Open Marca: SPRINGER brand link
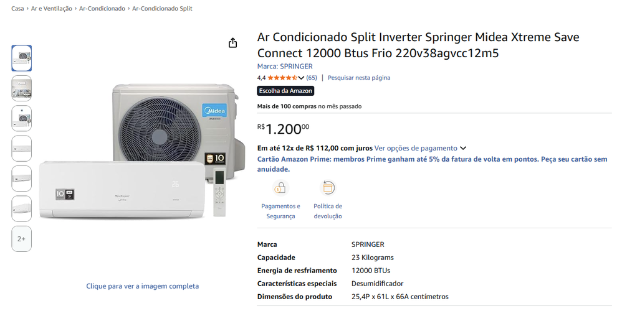Image resolution: width=617 pixels, height=311 pixels. point(285,67)
